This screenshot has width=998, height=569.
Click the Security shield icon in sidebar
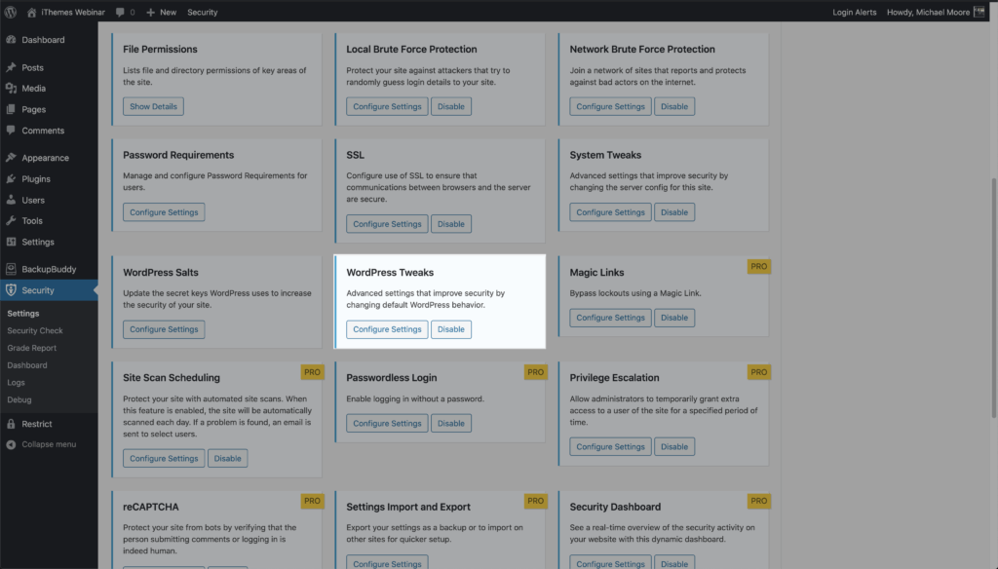point(11,290)
